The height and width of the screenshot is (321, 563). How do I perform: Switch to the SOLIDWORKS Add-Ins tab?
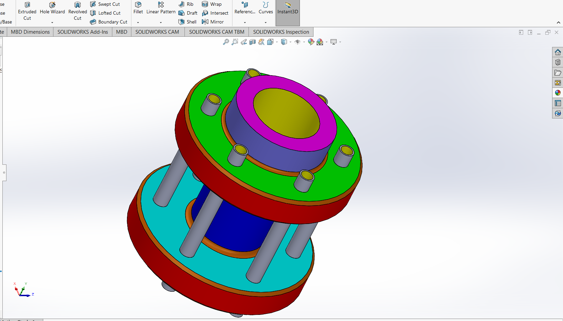[x=83, y=32]
